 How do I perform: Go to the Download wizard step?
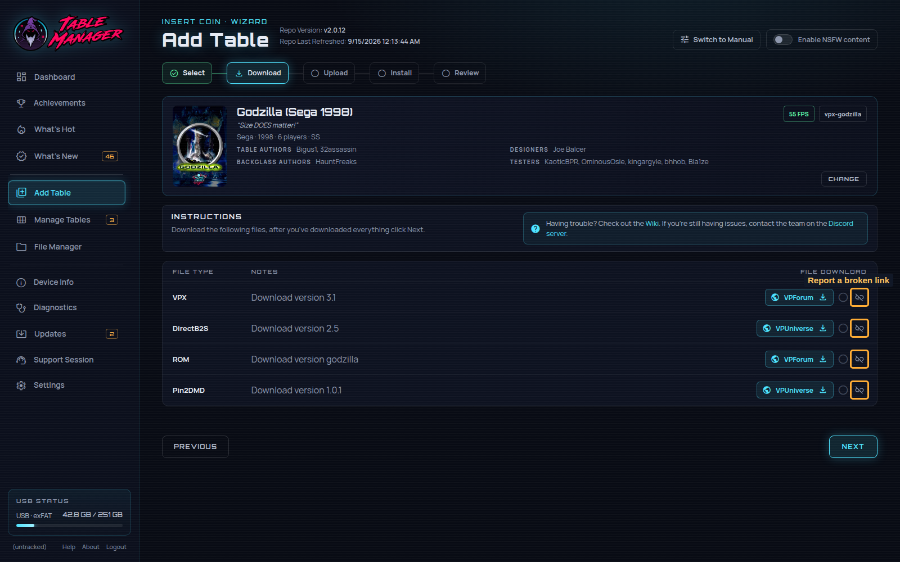coord(258,73)
